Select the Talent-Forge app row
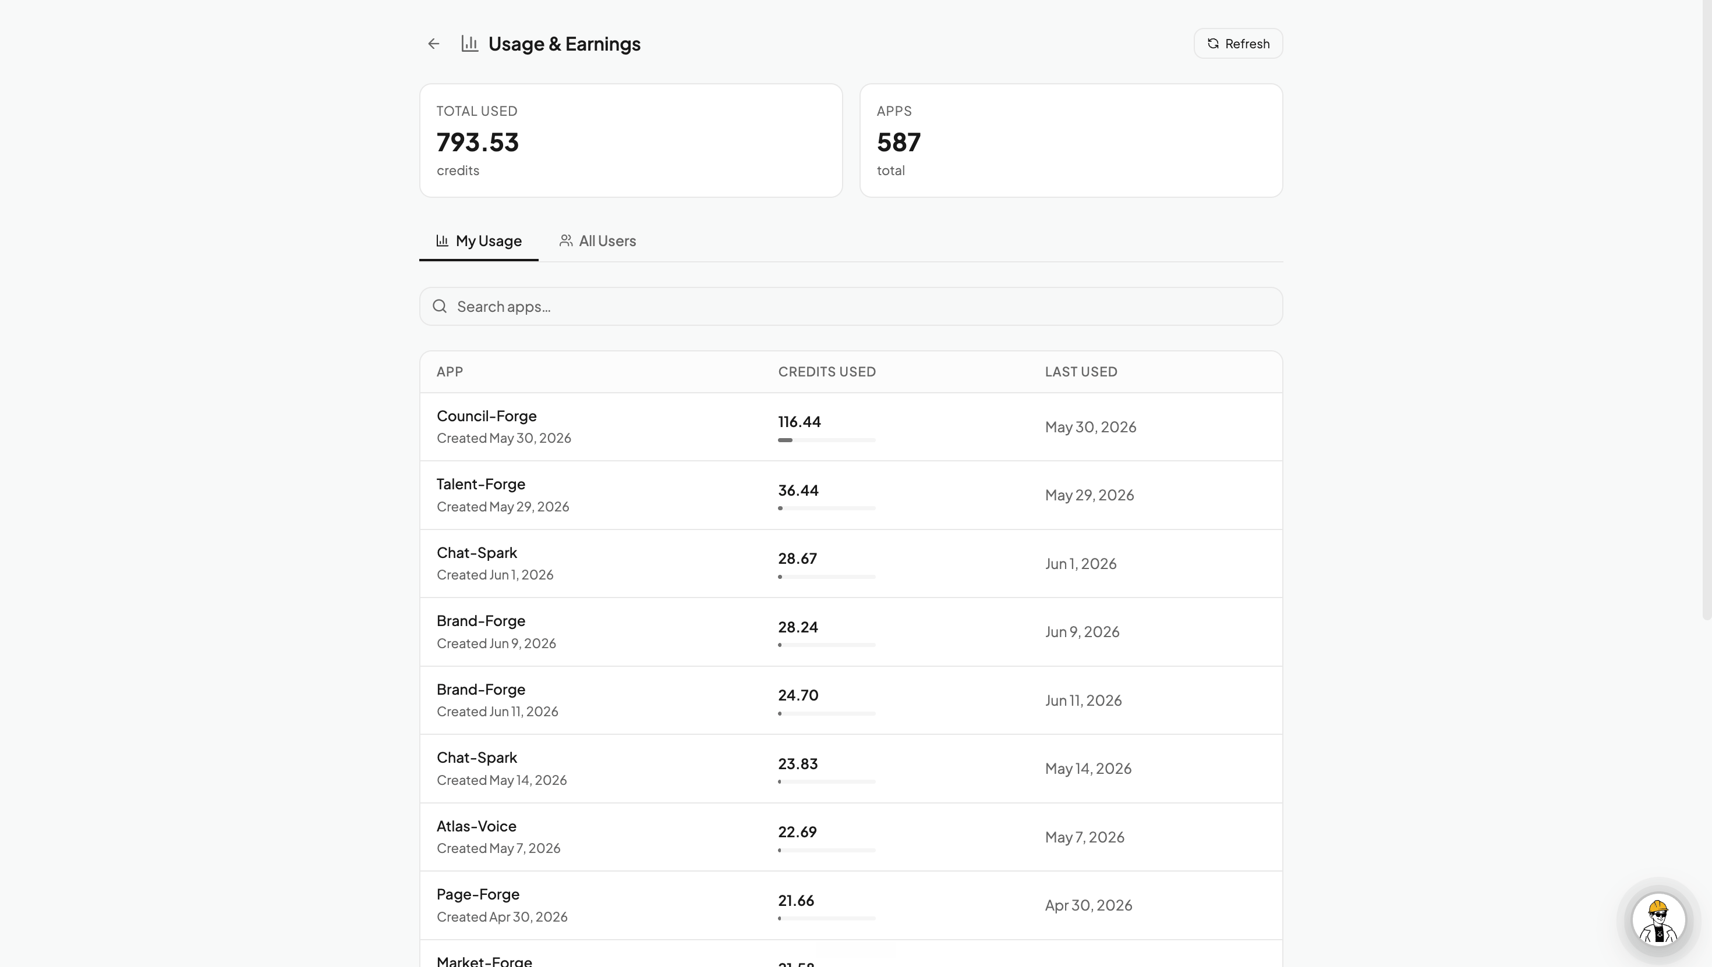Viewport: 1712px width, 967px height. (851, 496)
